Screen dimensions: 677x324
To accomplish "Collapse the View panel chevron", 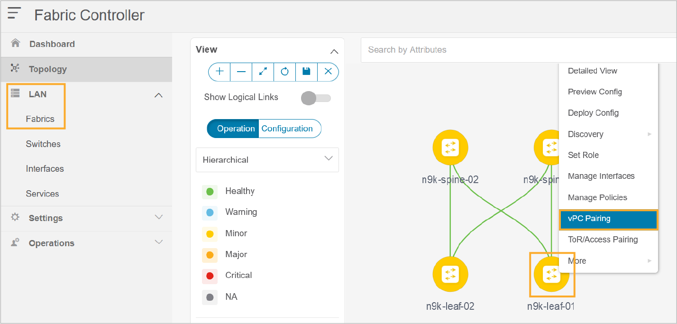I will tap(334, 51).
